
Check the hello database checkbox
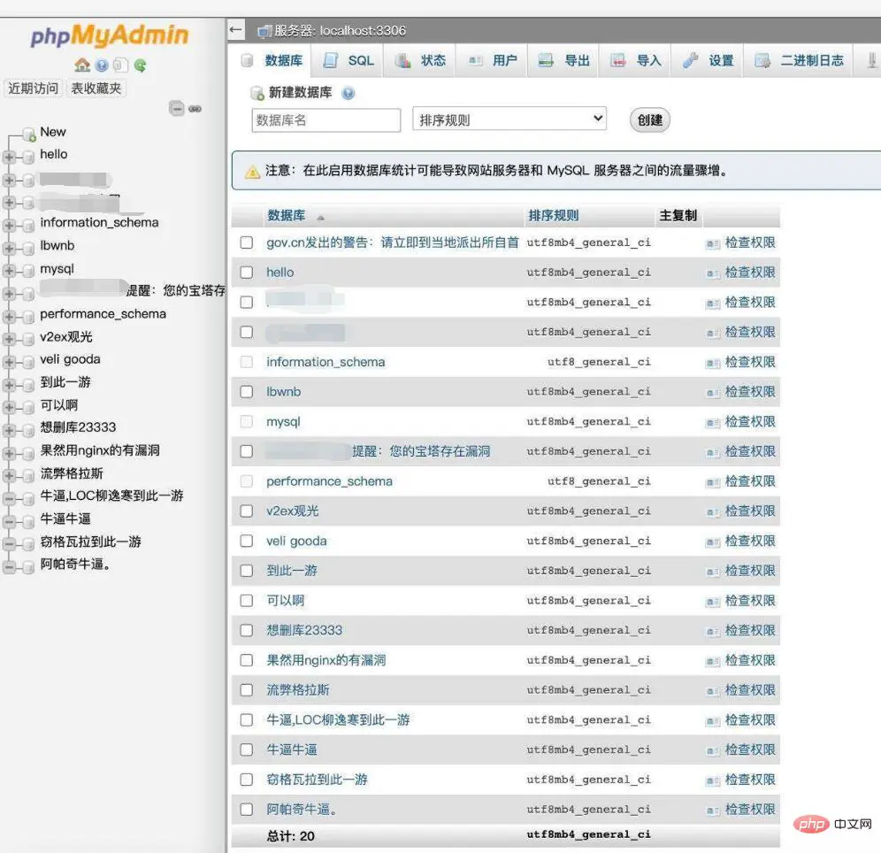tap(246, 272)
